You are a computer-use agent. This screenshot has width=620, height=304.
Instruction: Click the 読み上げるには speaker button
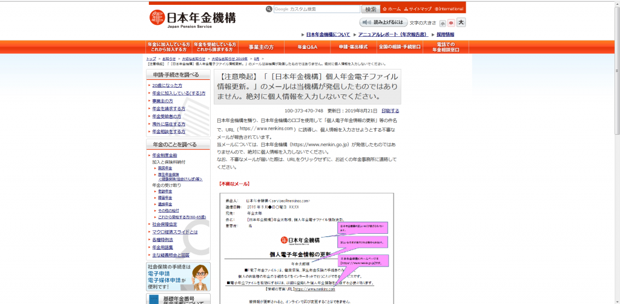click(x=383, y=22)
